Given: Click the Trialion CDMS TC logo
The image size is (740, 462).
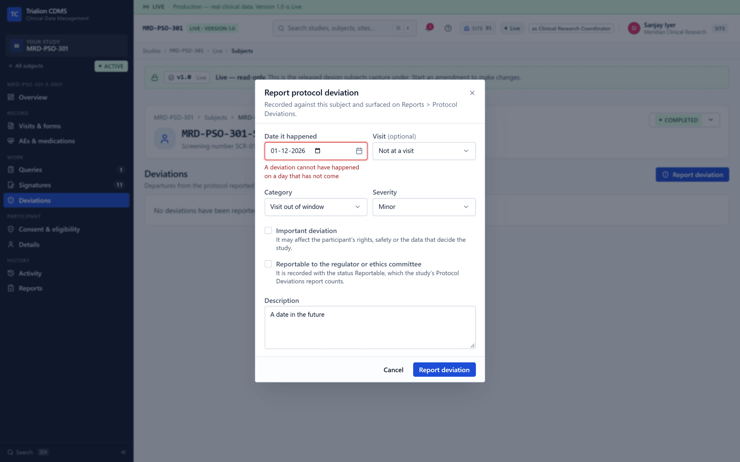Looking at the screenshot, I should point(14,14).
